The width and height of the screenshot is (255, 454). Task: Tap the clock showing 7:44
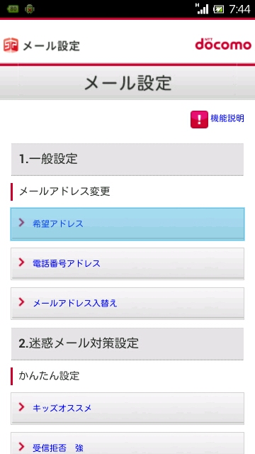239,9
